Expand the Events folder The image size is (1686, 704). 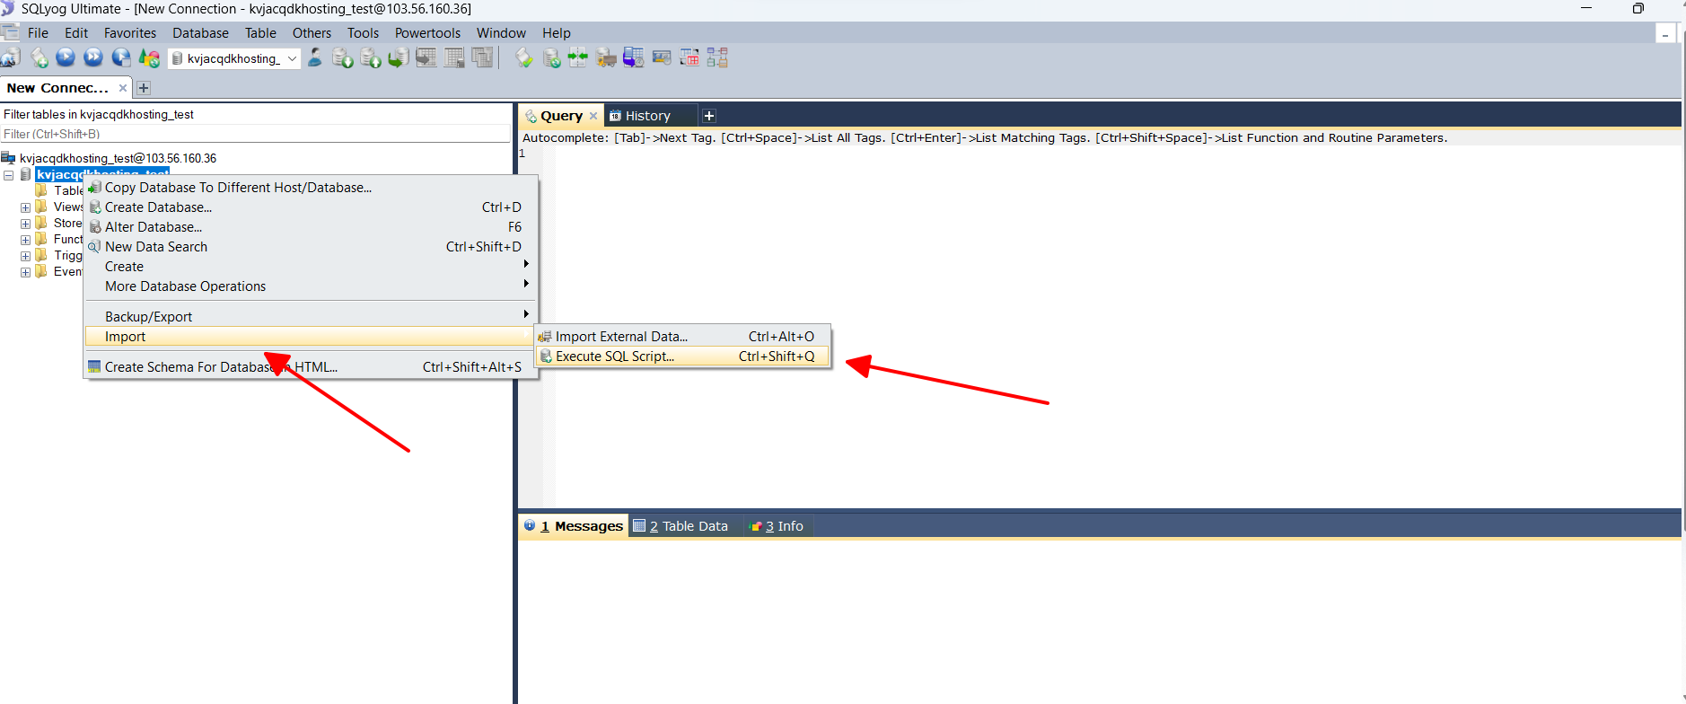point(26,272)
